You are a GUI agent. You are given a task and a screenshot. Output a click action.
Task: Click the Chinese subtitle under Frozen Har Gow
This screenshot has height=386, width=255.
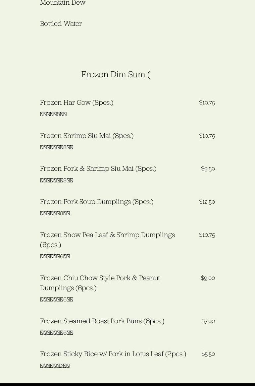pyautogui.click(x=53, y=114)
